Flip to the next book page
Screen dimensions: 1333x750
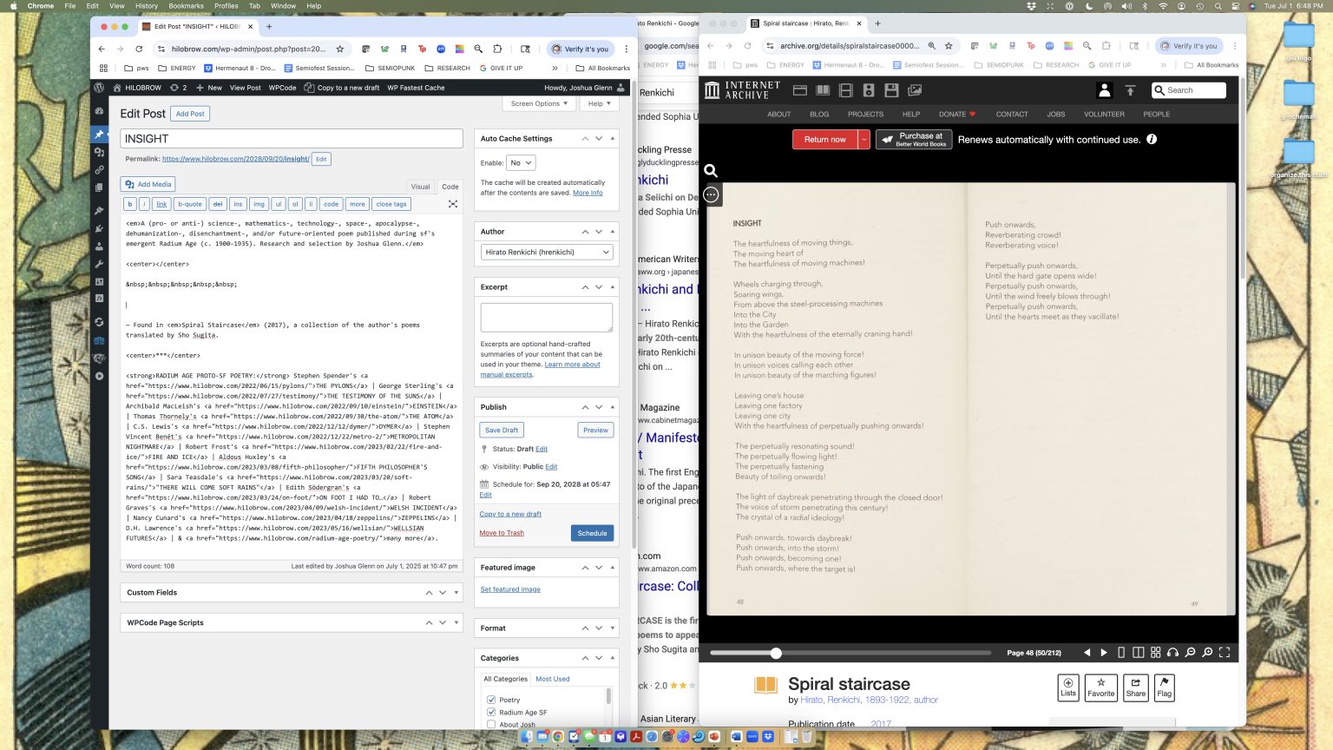pyautogui.click(x=1104, y=653)
